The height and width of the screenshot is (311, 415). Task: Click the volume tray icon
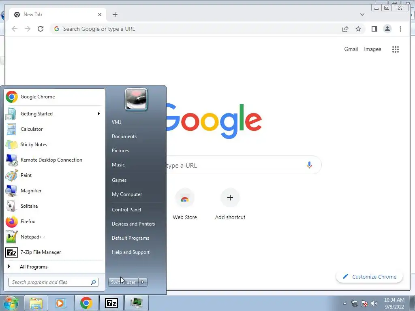(x=374, y=303)
